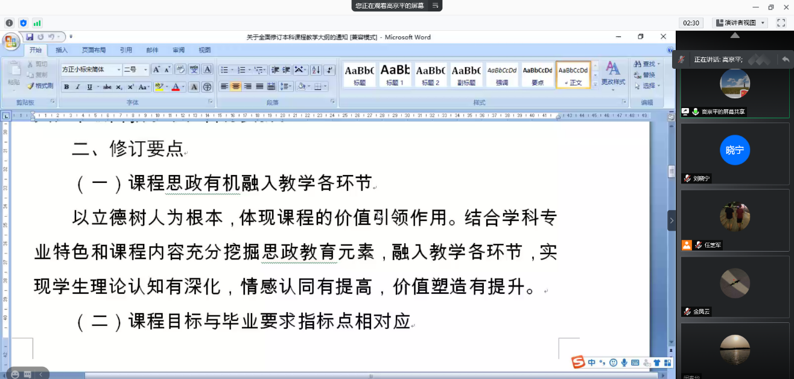Toggle the show paragraph marks button
This screenshot has height=379, width=794.
click(x=330, y=69)
